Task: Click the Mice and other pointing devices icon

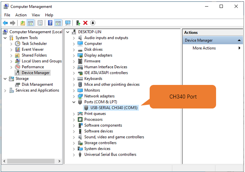Action: pos(80,85)
